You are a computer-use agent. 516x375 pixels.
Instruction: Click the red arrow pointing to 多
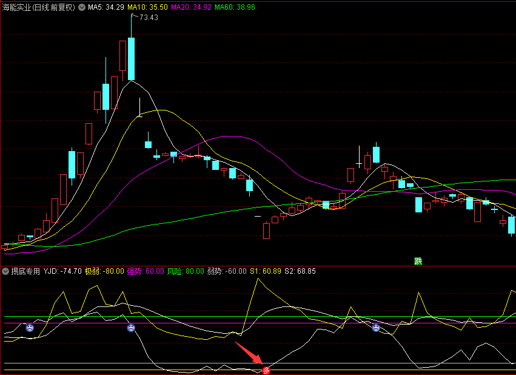pos(249,353)
